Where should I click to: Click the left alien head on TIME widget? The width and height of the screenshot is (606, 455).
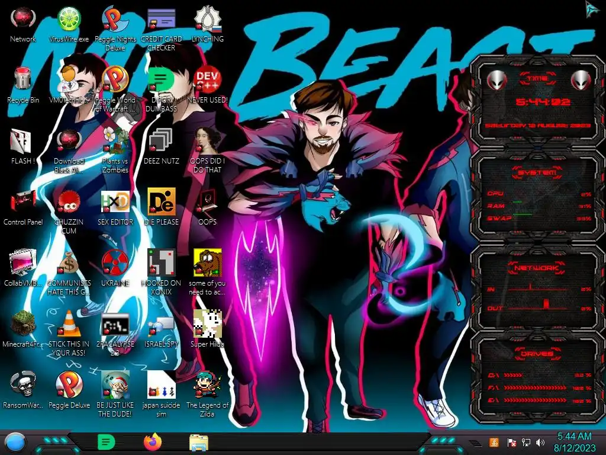pyautogui.click(x=497, y=80)
